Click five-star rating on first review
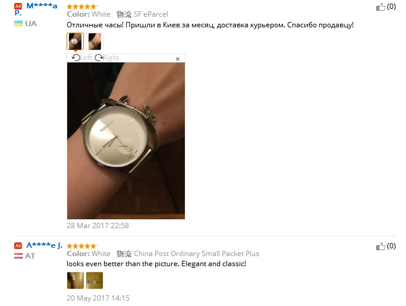Image resolution: width=406 pixels, height=306 pixels. coord(82,7)
